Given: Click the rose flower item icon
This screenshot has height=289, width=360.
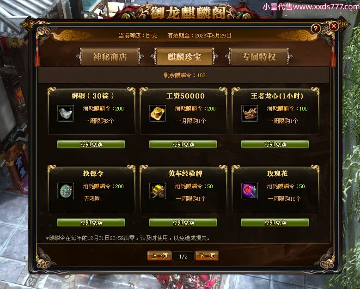Looking at the screenshot, I should 250,191.
